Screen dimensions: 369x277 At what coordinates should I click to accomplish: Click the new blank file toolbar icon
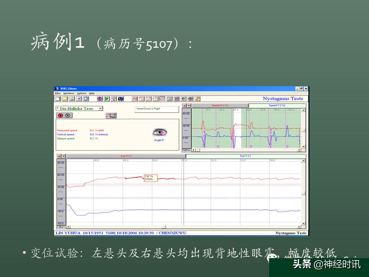tap(58, 99)
